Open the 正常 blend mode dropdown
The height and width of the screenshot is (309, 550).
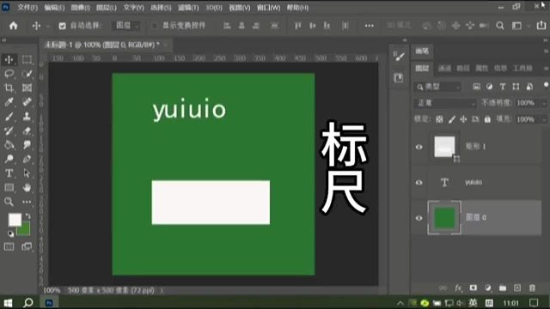tap(445, 103)
